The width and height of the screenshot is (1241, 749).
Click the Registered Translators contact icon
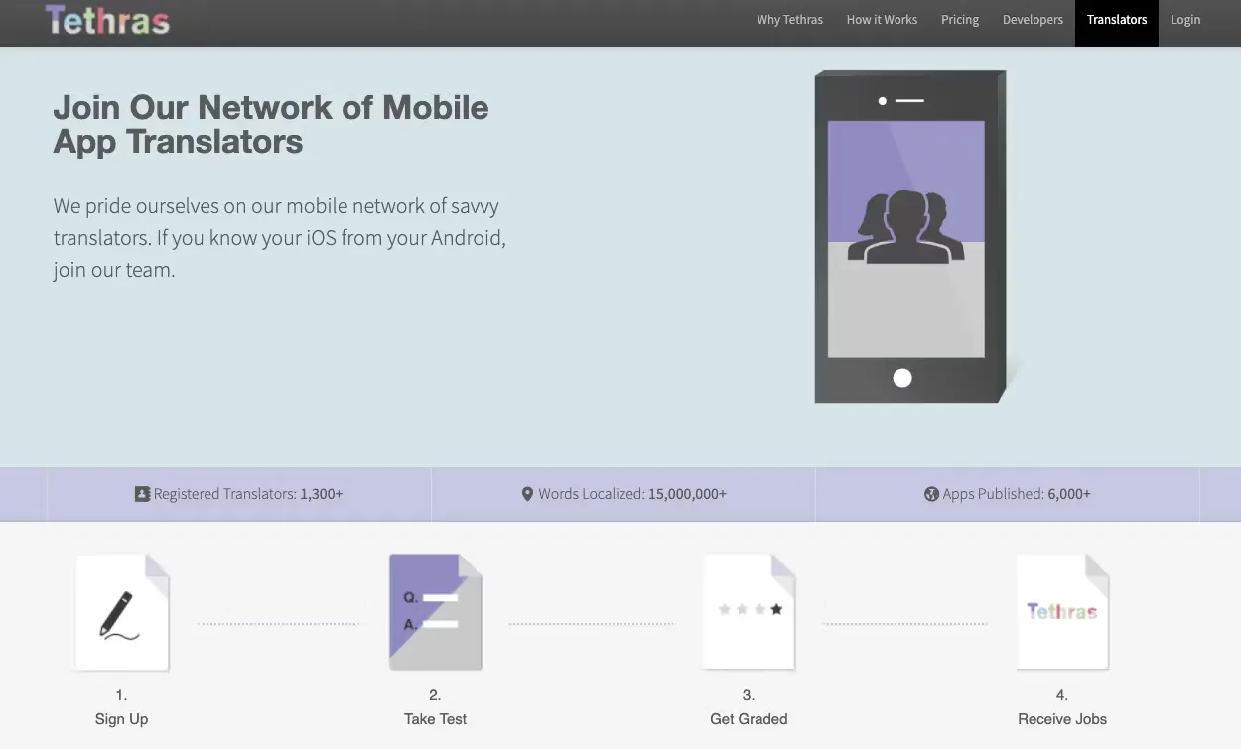[x=142, y=494]
